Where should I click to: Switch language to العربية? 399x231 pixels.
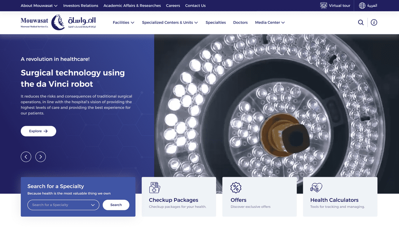click(x=372, y=5)
